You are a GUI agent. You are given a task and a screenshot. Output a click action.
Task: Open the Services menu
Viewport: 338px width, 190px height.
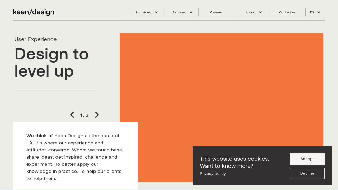pyautogui.click(x=179, y=12)
